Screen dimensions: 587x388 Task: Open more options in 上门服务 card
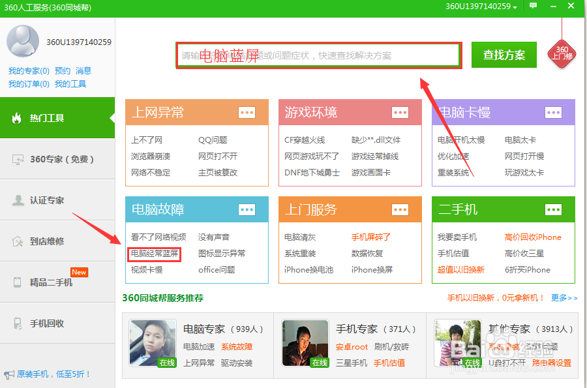(400, 209)
